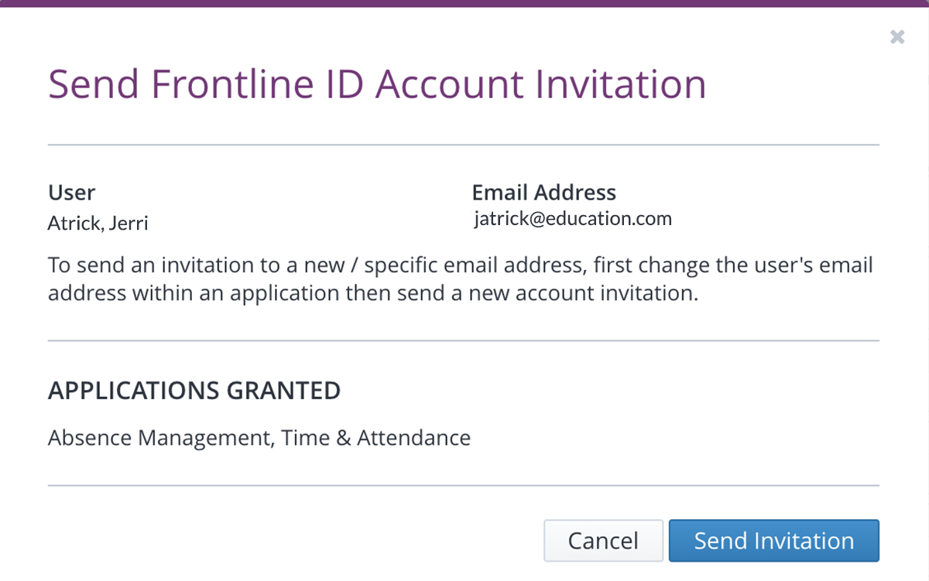Select the user name 'Atrick, Jerri'
This screenshot has height=581, width=929.
[x=98, y=224]
